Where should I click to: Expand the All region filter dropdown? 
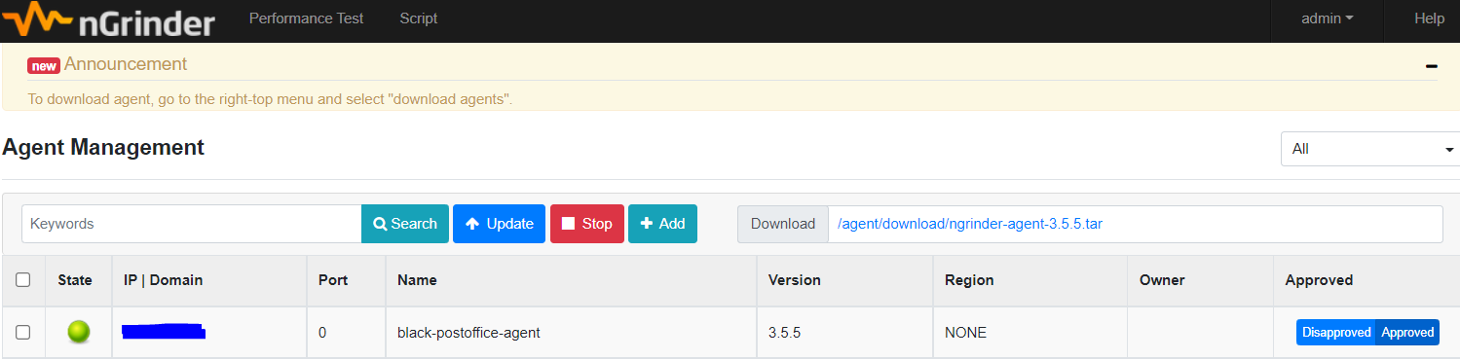point(1370,149)
